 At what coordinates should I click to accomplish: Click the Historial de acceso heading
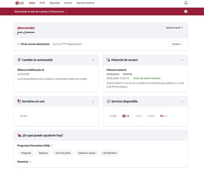[x=125, y=60]
